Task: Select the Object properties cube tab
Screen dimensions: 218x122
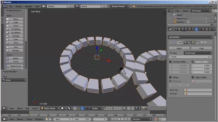Action: click(189, 29)
